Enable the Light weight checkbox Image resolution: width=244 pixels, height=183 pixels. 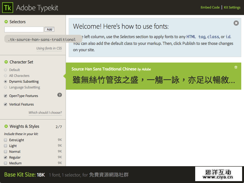pos(5,146)
